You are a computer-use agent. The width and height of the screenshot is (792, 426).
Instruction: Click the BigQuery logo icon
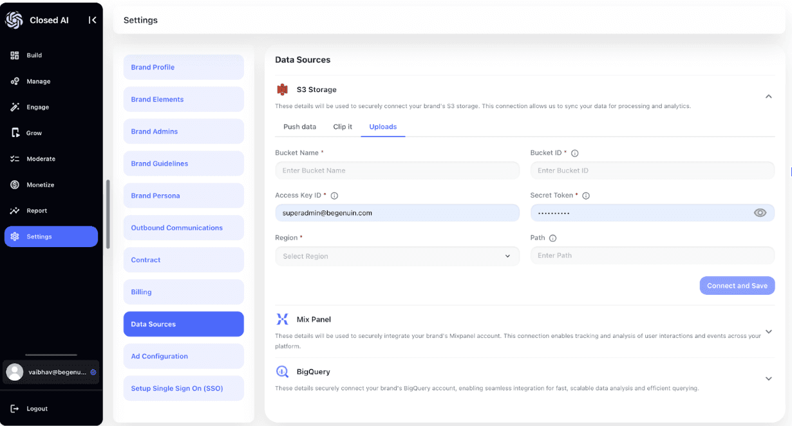[x=282, y=372]
